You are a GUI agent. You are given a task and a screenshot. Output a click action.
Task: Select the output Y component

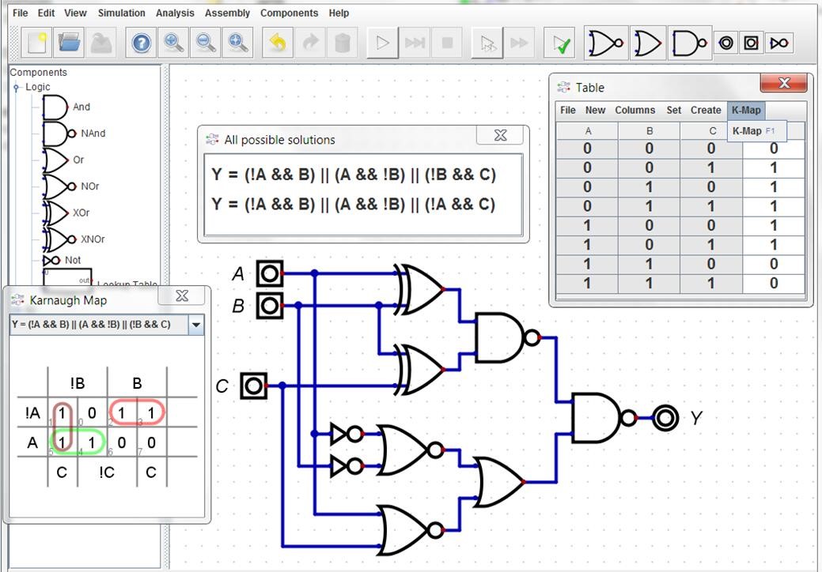(666, 418)
